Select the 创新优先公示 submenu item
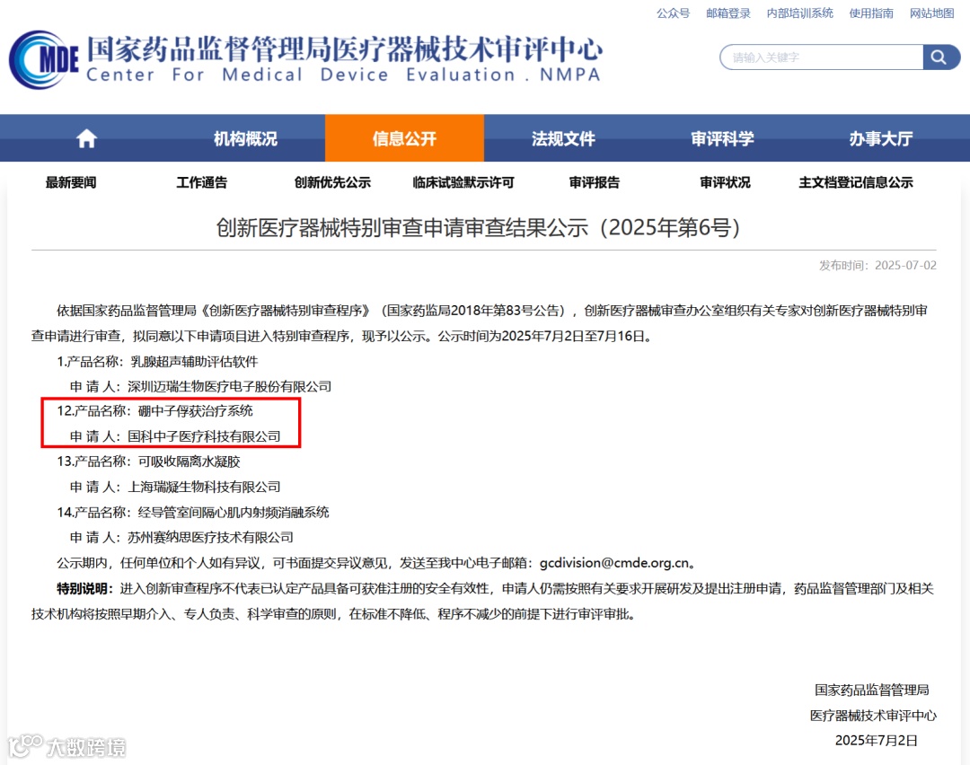The height and width of the screenshot is (765, 970). (332, 182)
